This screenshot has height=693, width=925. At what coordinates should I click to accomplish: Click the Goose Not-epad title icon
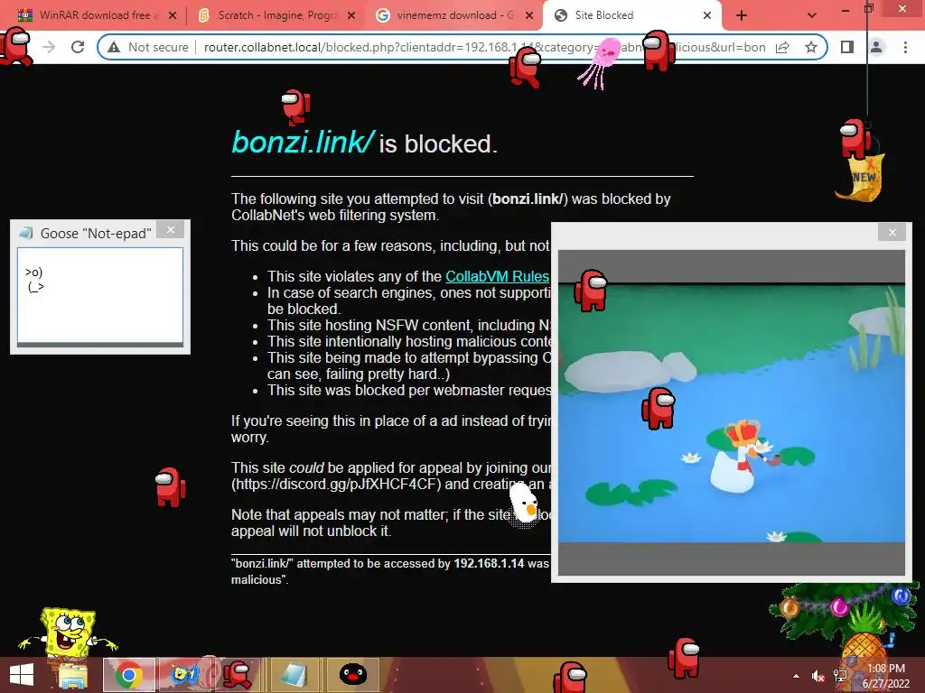coord(26,234)
